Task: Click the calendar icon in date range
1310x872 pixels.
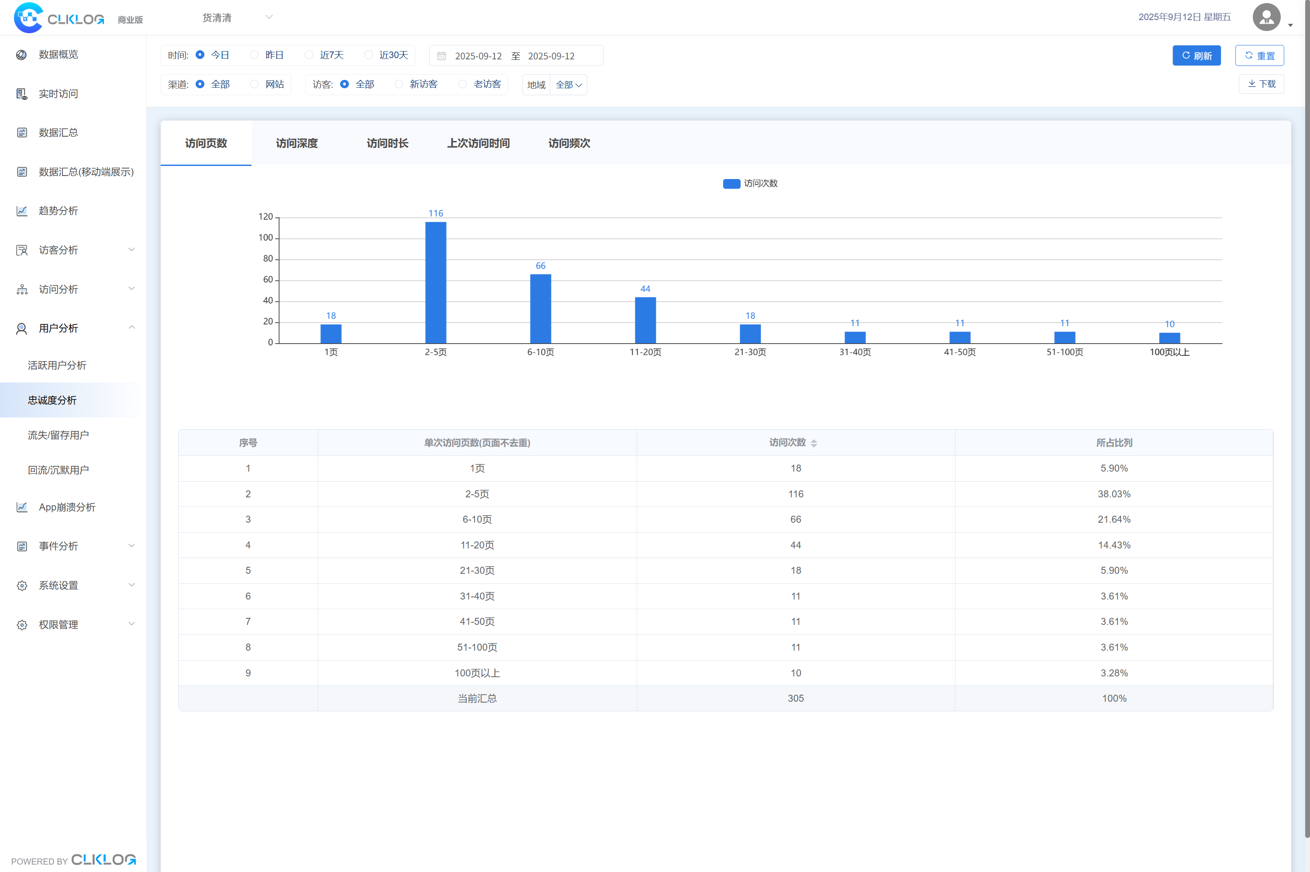Action: pyautogui.click(x=441, y=56)
